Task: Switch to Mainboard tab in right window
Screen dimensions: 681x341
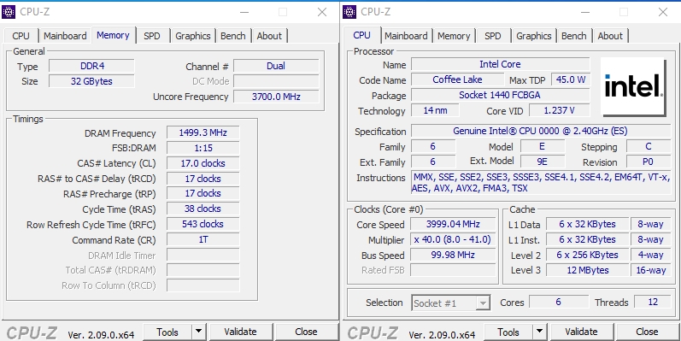Action: pyautogui.click(x=406, y=36)
